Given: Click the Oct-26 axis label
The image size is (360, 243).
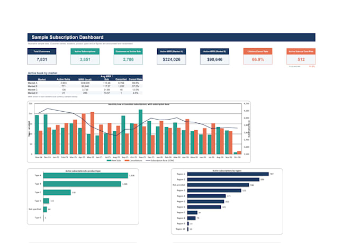Looking at the screenshot, I should [237, 157].
